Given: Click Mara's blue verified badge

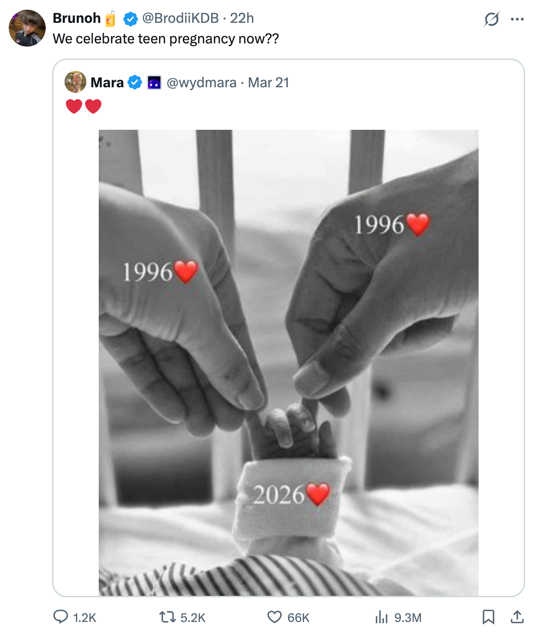Looking at the screenshot, I should (134, 83).
